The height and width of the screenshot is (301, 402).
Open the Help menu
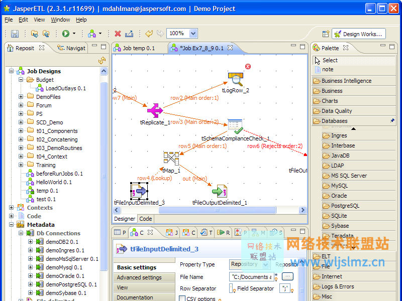pyautogui.click(x=81, y=20)
